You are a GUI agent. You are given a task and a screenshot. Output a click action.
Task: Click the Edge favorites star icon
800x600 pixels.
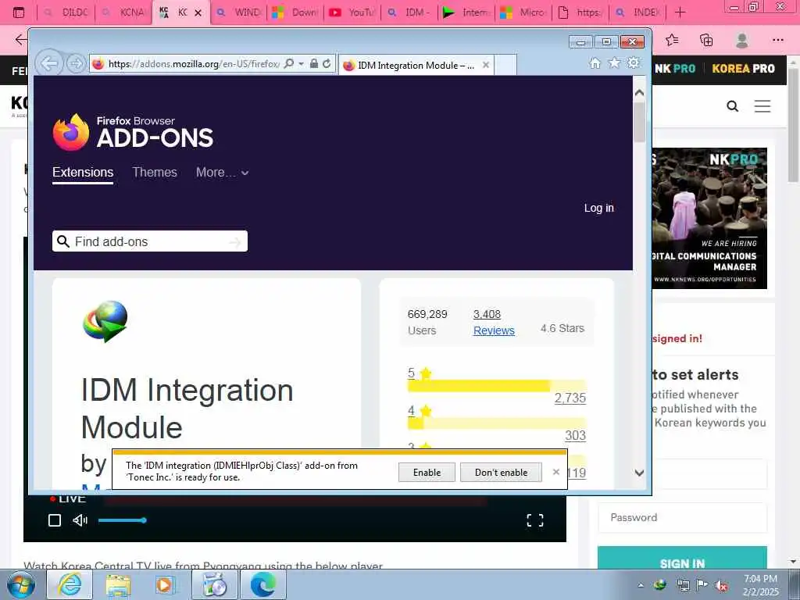point(672,40)
